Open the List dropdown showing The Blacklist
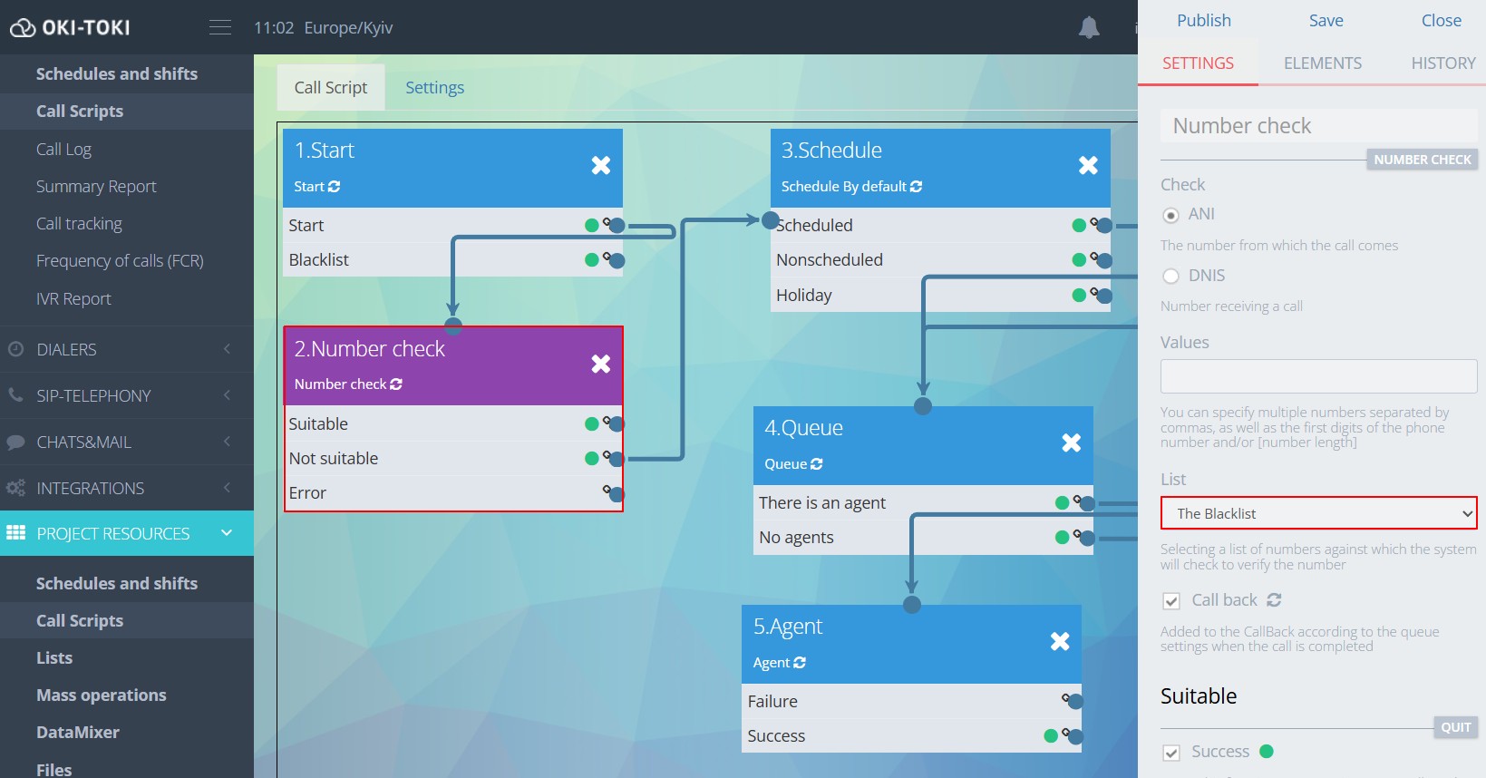The height and width of the screenshot is (778, 1486). pyautogui.click(x=1318, y=513)
